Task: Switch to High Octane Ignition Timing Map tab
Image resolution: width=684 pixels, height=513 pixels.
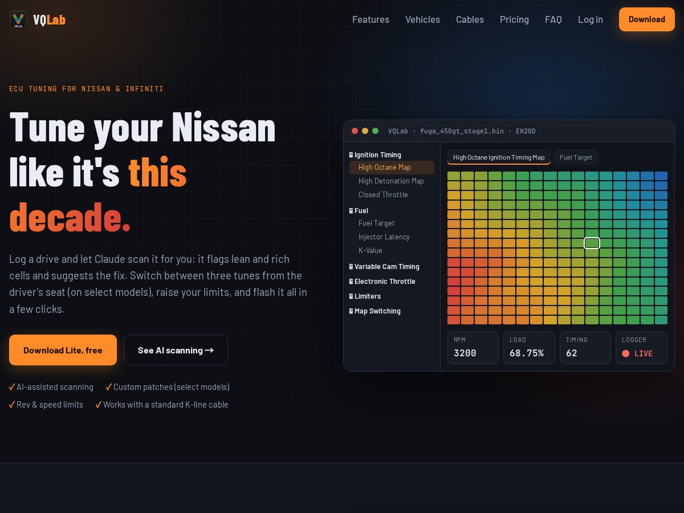Action: (x=499, y=157)
